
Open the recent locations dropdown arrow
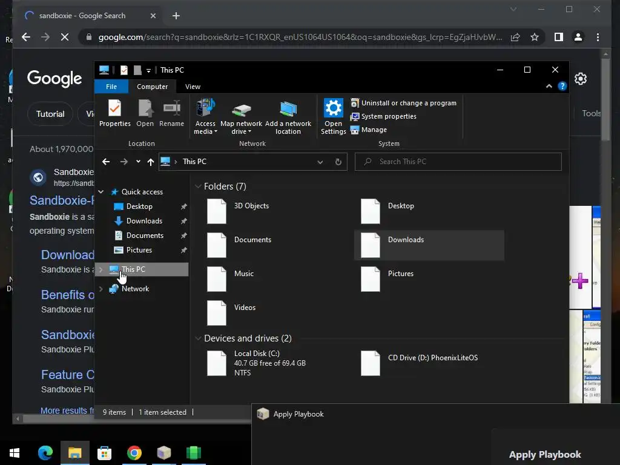[x=138, y=161]
